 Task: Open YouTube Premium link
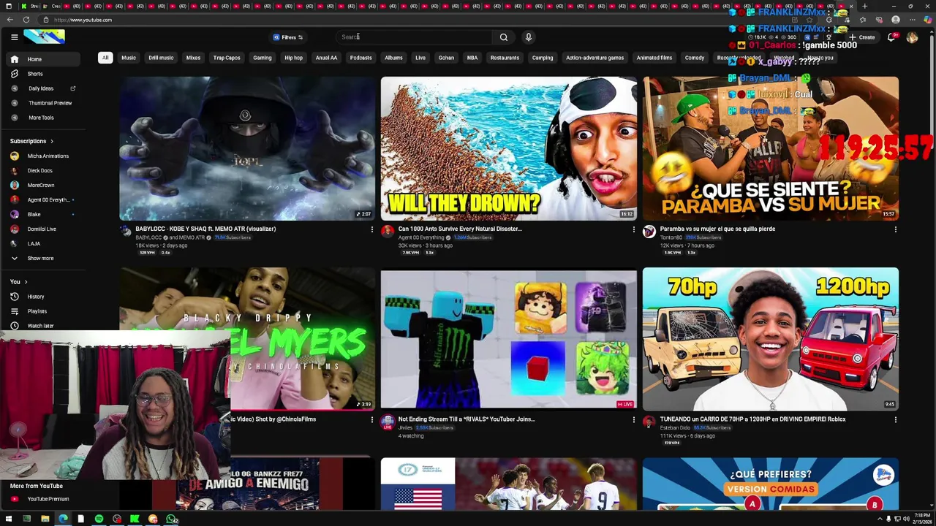click(x=42, y=500)
